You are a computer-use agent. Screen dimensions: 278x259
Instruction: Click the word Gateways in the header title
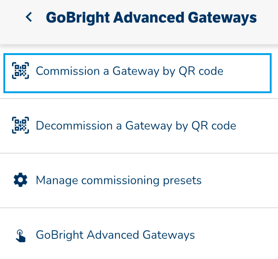[222, 18]
